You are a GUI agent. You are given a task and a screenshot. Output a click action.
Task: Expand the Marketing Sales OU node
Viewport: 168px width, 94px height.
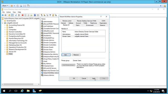(x=5, y=45)
